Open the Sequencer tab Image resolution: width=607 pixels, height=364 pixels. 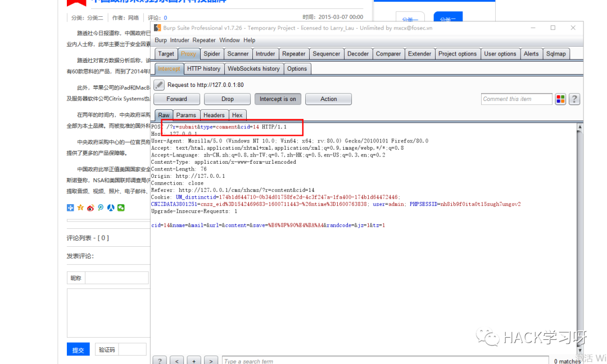pyautogui.click(x=327, y=54)
